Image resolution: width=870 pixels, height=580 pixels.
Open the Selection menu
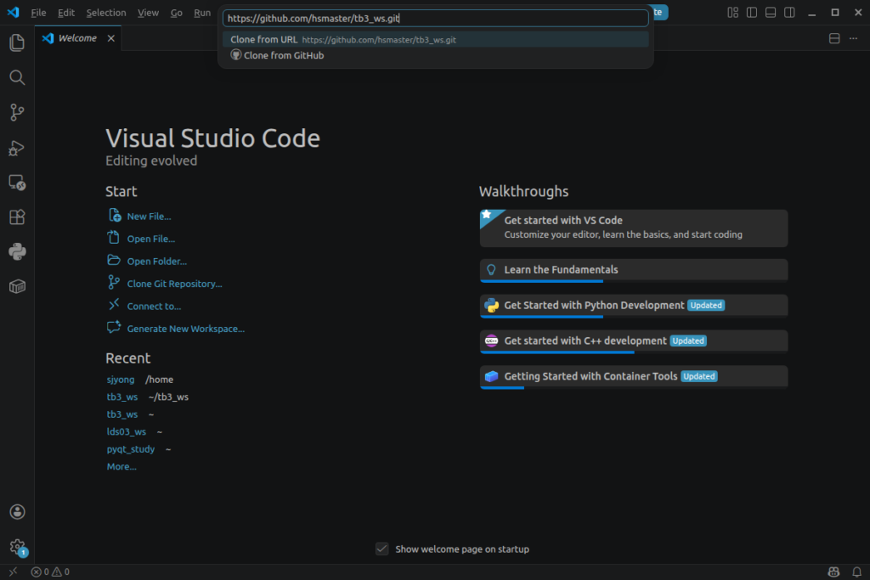click(106, 12)
